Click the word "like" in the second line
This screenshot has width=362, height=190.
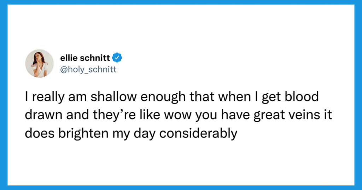[x=150, y=115]
